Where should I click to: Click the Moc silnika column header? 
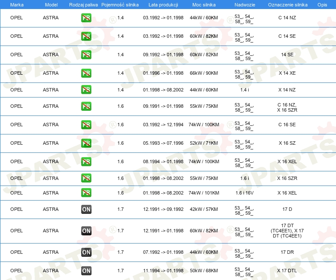[204, 5]
